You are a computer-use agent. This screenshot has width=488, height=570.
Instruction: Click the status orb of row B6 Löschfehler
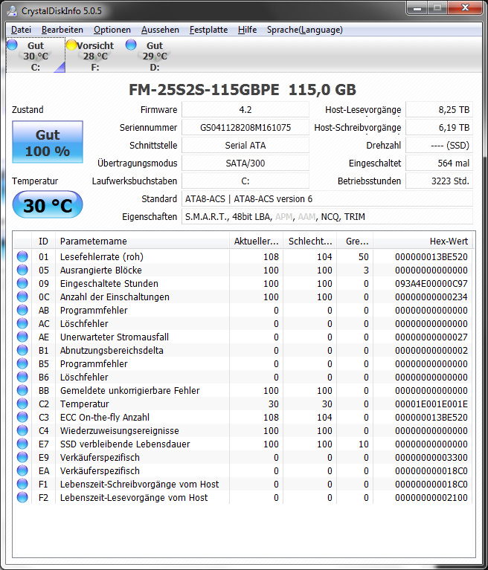(22, 377)
